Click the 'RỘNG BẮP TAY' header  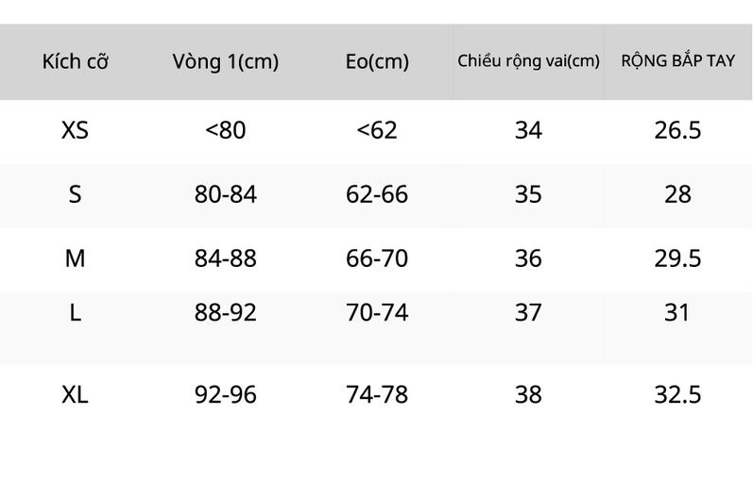(677, 60)
